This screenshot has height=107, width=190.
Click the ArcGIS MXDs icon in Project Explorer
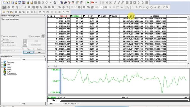pos(5,74)
